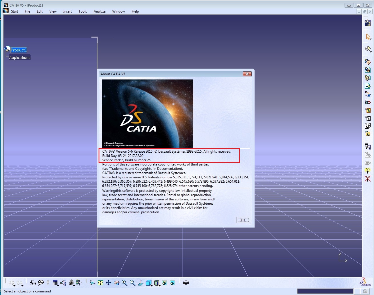Click the Undo icon in bottom toolbar

click(x=11, y=283)
